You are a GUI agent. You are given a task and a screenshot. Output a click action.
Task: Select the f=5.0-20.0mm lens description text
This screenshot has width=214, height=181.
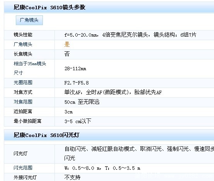click(x=130, y=35)
